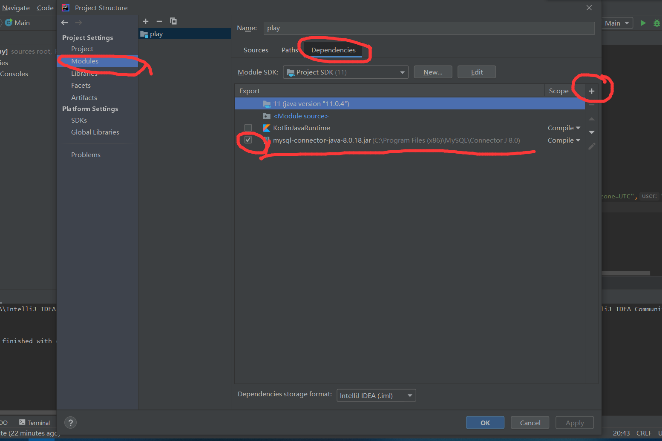Open the Dependencies storage format dropdown

coord(375,395)
